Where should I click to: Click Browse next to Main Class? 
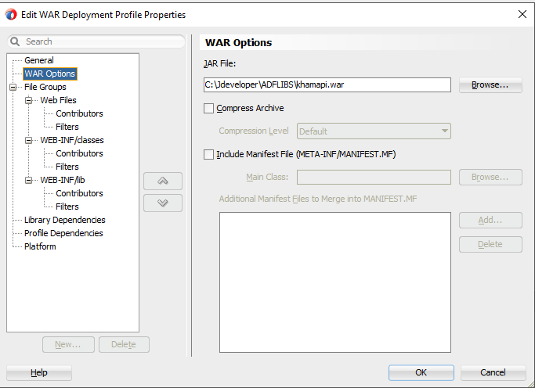[x=490, y=177]
